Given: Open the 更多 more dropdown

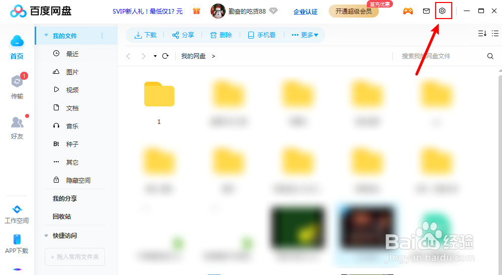Looking at the screenshot, I should (305, 35).
